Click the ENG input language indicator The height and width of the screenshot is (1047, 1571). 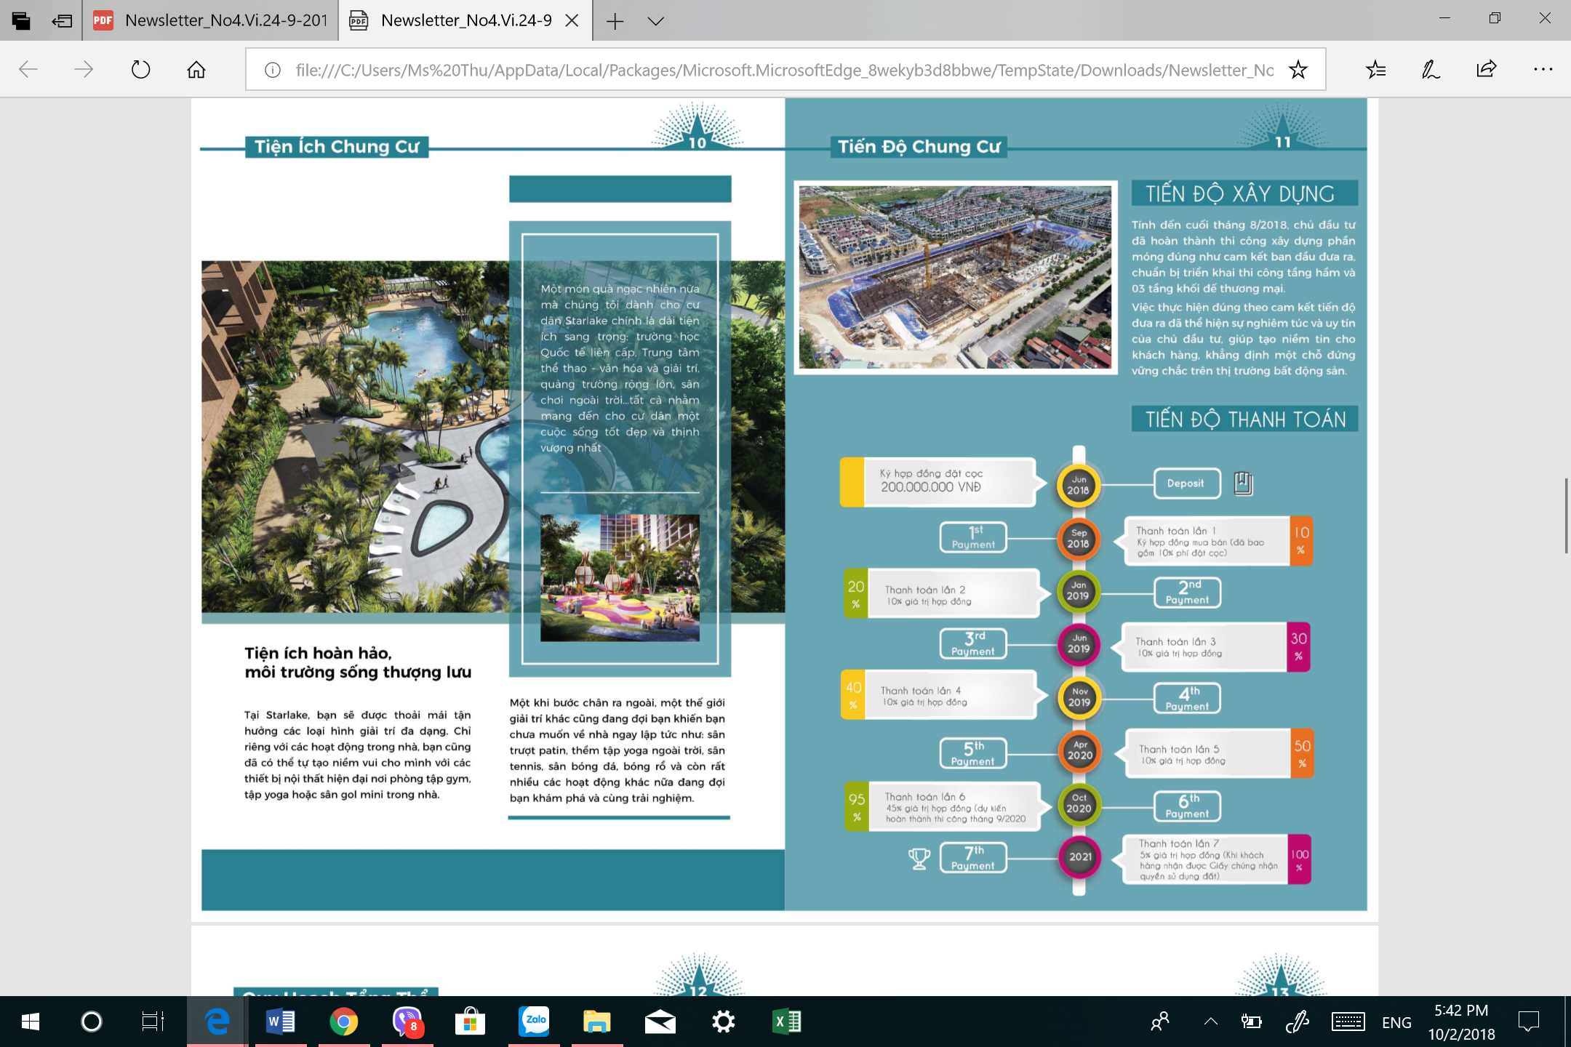1396,1023
